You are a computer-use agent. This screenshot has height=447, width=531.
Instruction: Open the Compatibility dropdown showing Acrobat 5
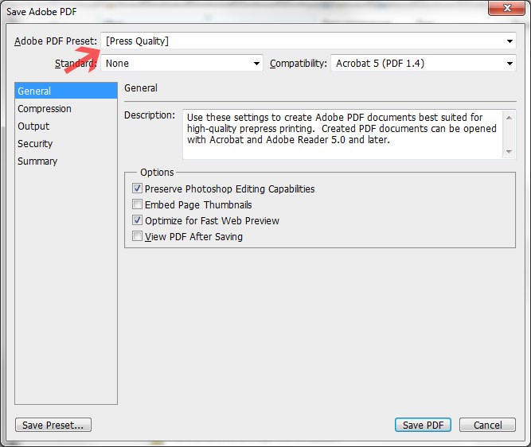(424, 64)
